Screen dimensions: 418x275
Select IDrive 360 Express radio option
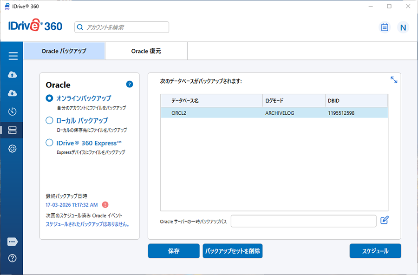pyautogui.click(x=50, y=143)
